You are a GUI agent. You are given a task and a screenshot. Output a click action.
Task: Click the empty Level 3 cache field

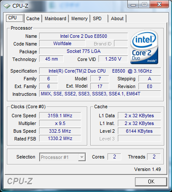pyautogui.click(x=139, y=139)
